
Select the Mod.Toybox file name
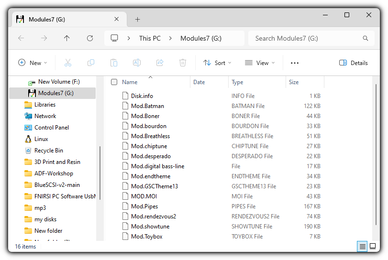(147, 237)
